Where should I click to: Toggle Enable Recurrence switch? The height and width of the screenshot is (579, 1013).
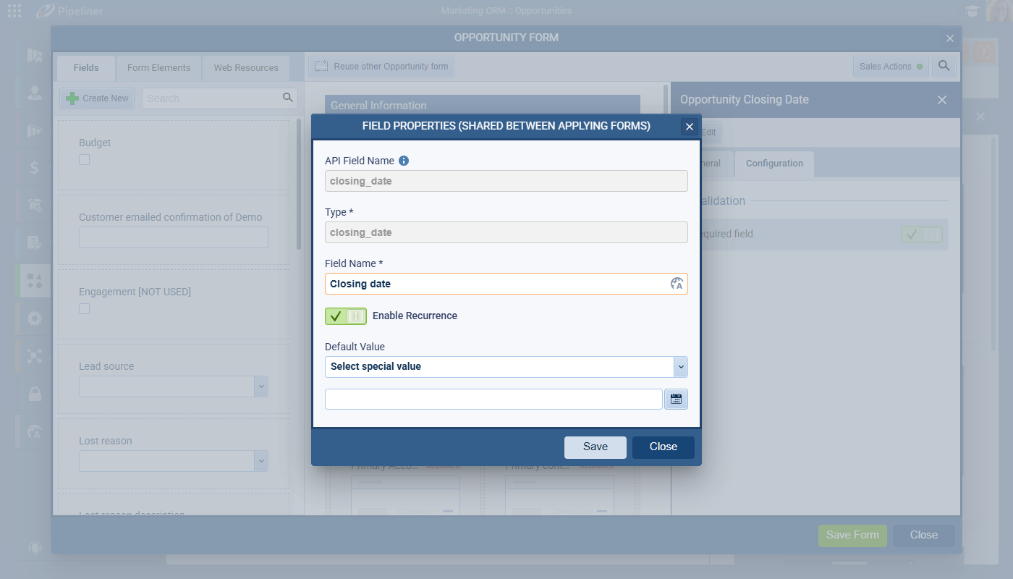(346, 316)
